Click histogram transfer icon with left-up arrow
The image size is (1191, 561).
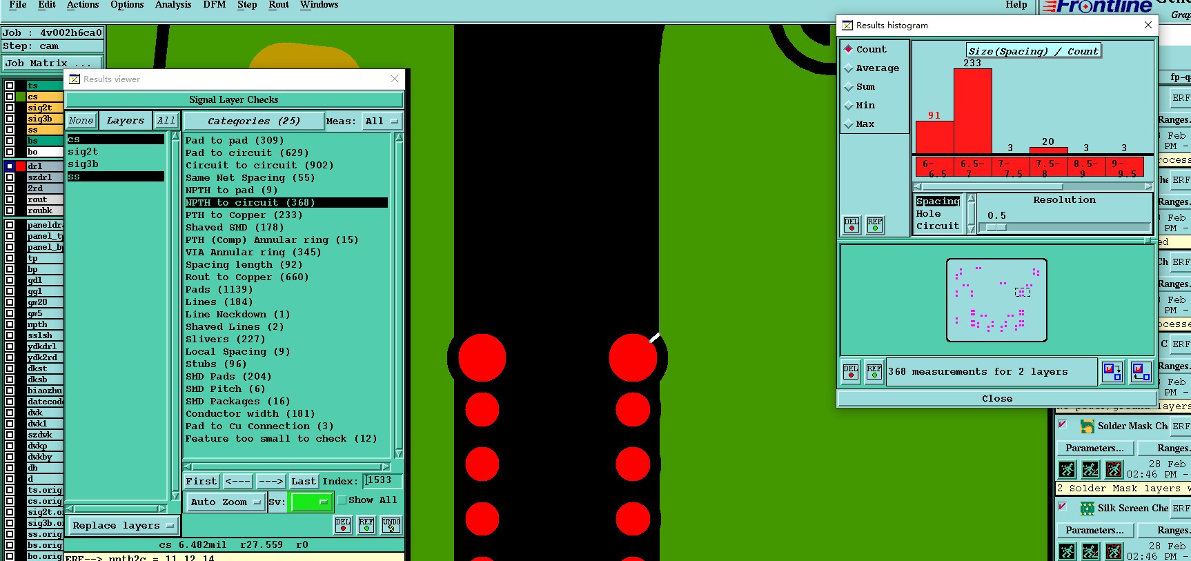point(1141,372)
